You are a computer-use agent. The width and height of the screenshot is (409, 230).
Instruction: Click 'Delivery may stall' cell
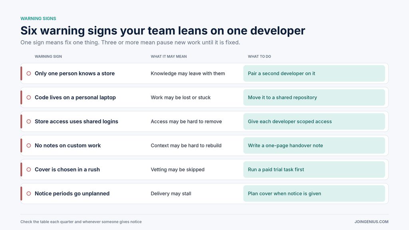(171, 194)
